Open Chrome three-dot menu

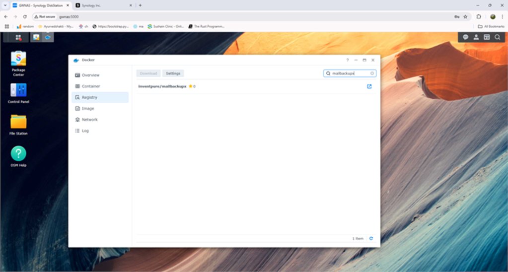[x=502, y=16]
